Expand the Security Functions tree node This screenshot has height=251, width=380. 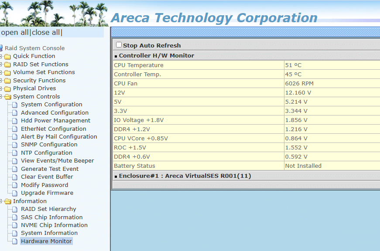coord(1,81)
